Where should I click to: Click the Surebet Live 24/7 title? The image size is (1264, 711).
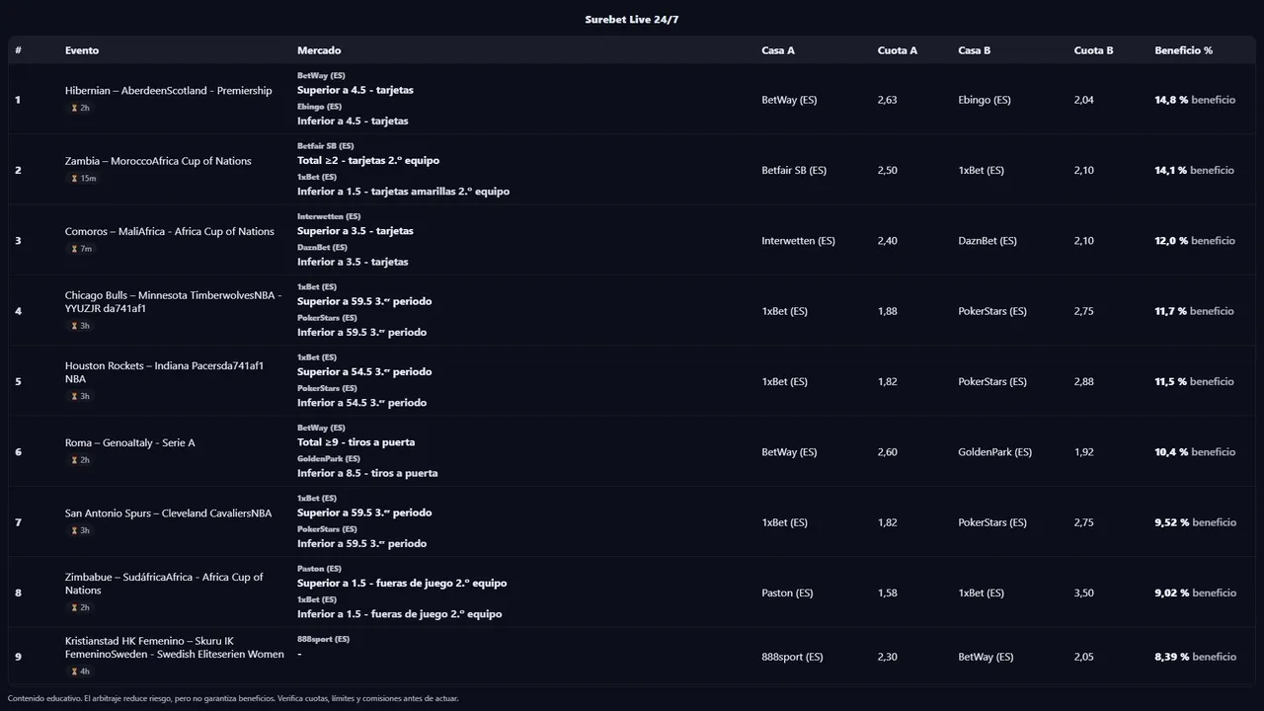click(632, 20)
